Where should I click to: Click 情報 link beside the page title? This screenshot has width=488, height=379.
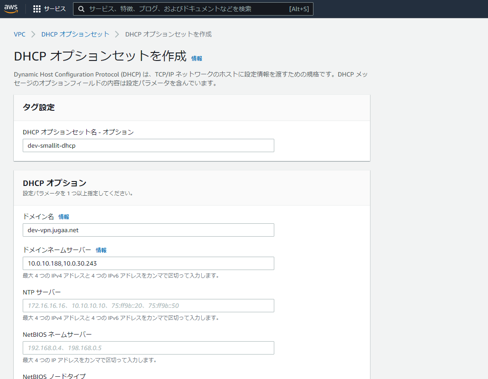pyautogui.click(x=196, y=58)
